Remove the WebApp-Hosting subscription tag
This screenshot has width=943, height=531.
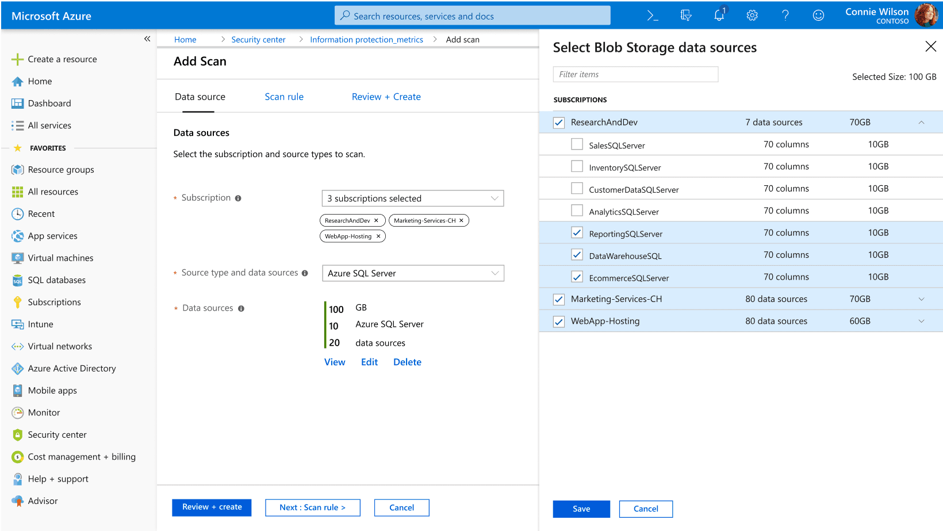378,236
